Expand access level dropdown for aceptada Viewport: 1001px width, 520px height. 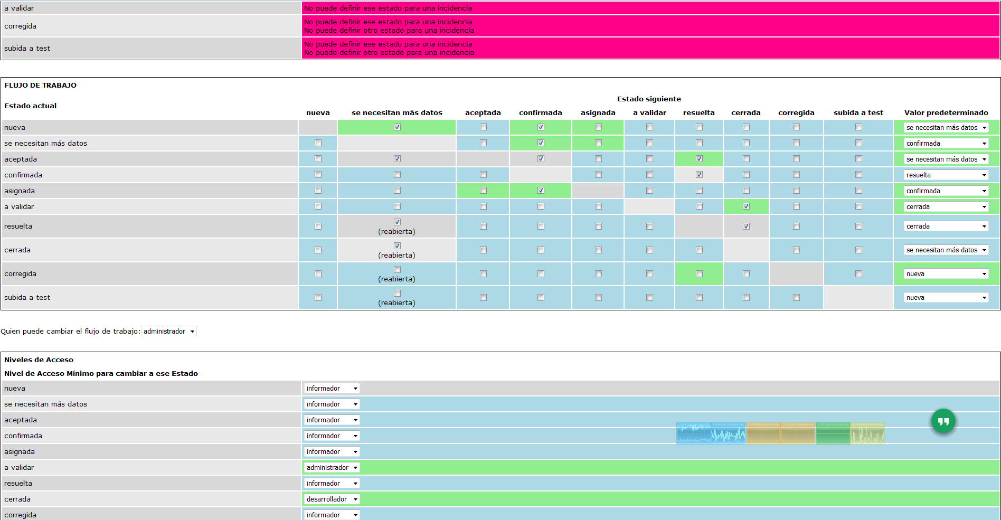click(332, 420)
